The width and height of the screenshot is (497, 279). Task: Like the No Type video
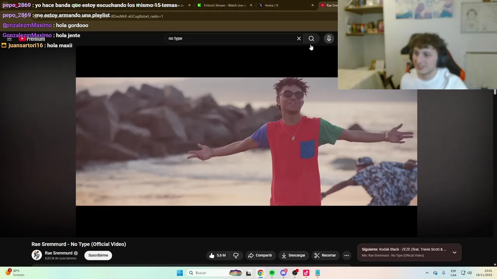click(x=217, y=255)
